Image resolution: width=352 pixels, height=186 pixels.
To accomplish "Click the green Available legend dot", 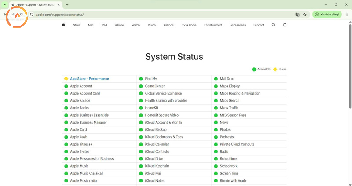I will pos(254,69).
